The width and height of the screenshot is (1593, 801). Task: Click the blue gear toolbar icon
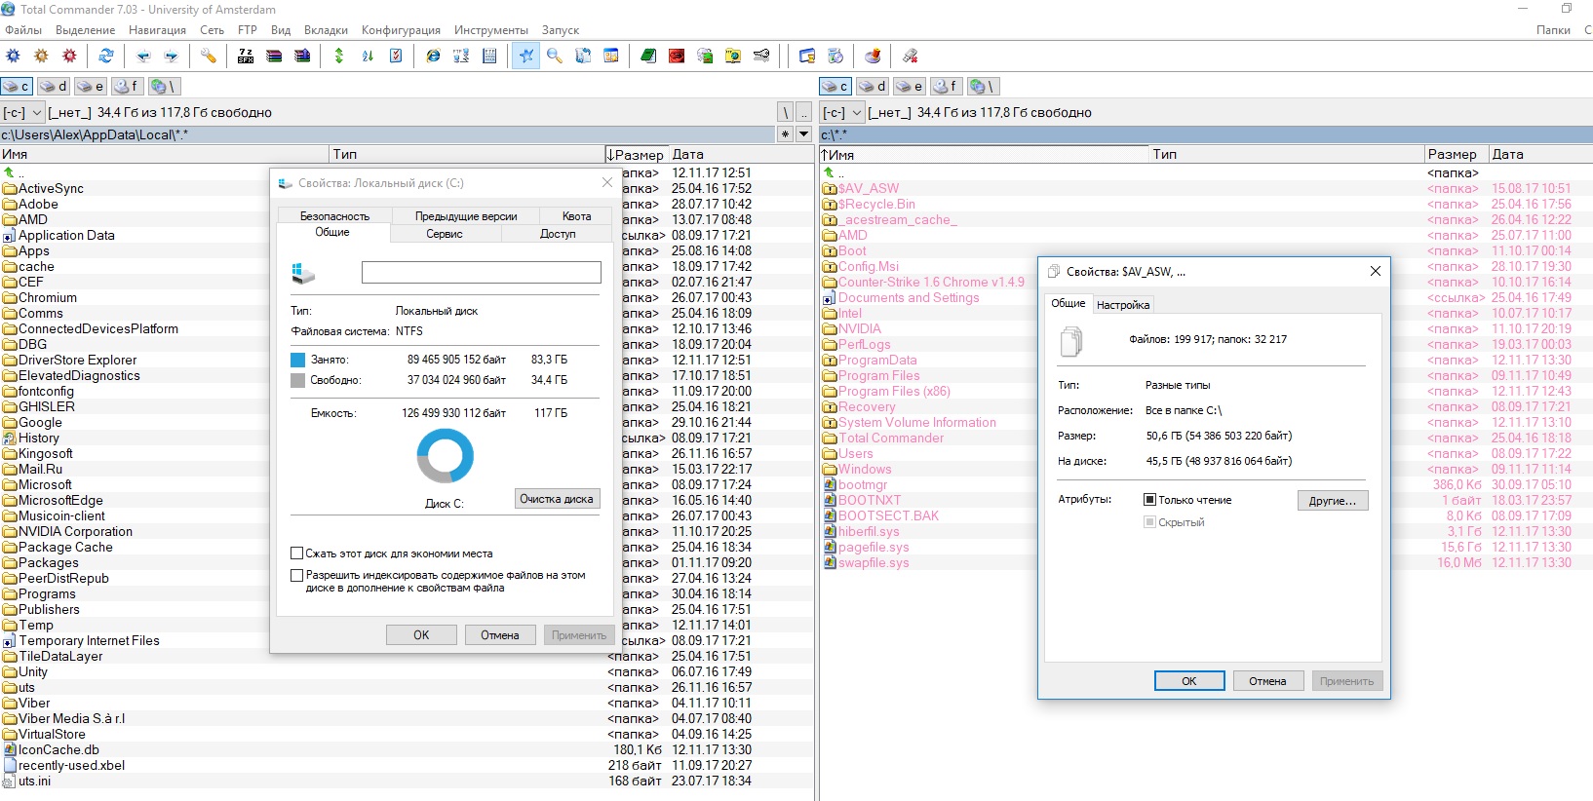[x=14, y=57]
